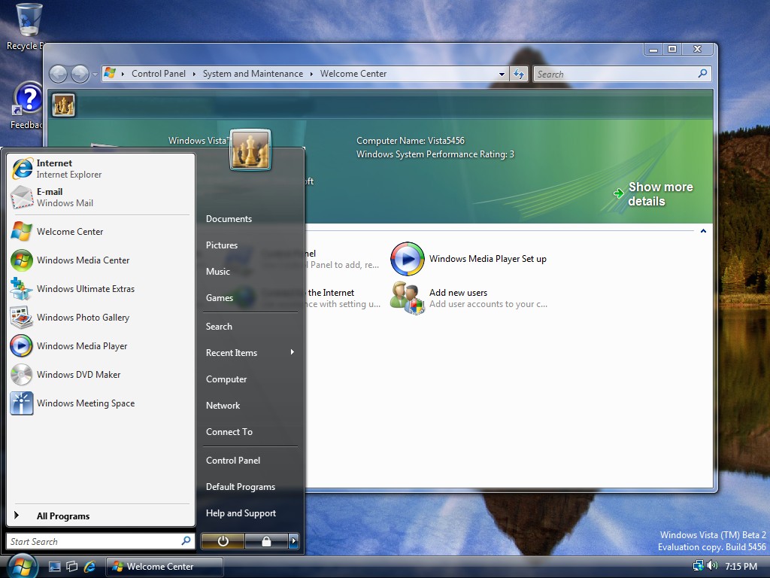Open shutdown options arrow beside lock
770x578 pixels.
point(294,541)
